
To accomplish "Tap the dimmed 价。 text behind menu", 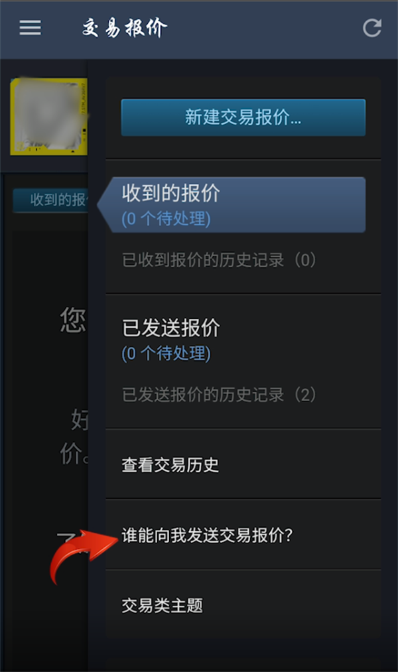I will tap(74, 454).
